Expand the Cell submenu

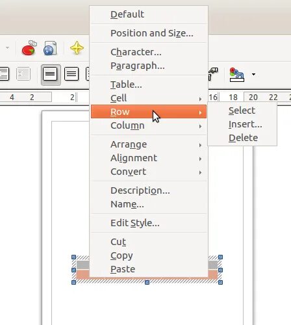149,98
